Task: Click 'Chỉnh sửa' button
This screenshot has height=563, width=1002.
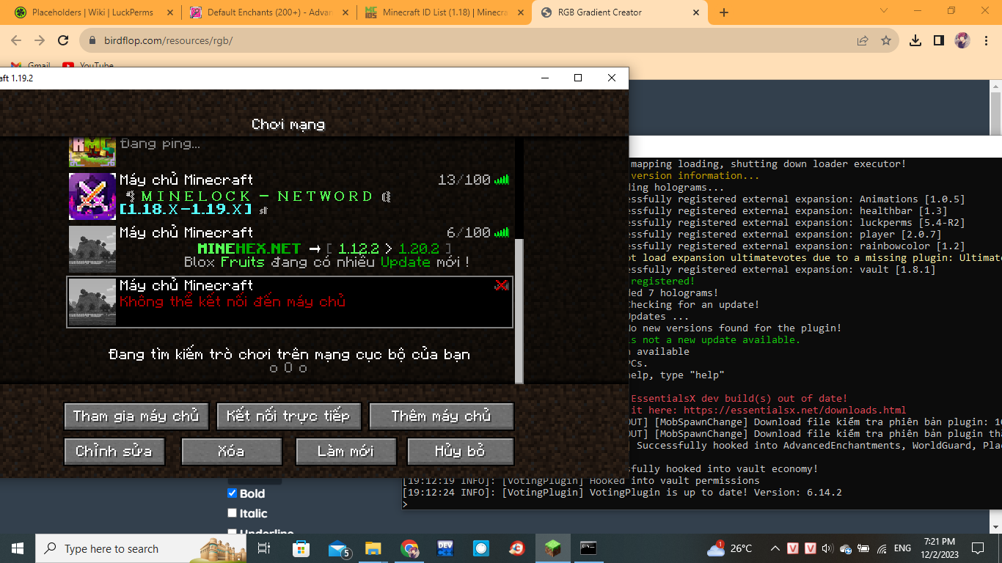Action: click(x=114, y=452)
